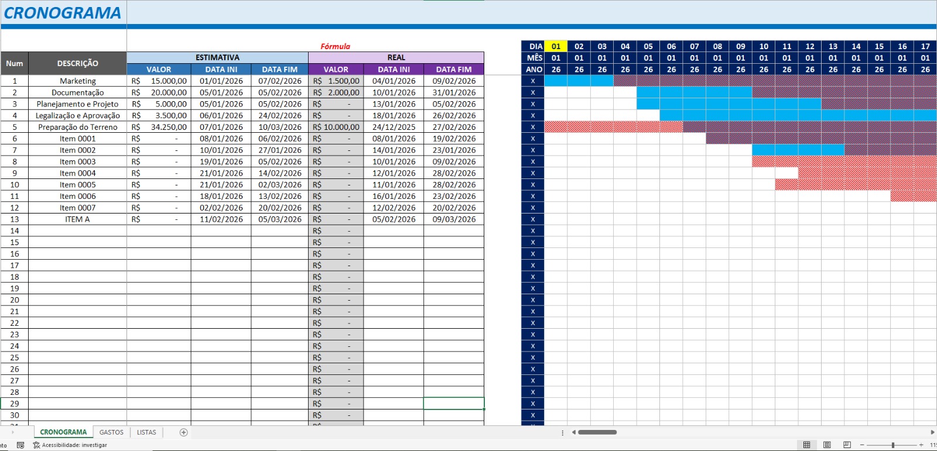Switch to Page Break Preview icon
The image size is (937, 451).
tap(847, 445)
